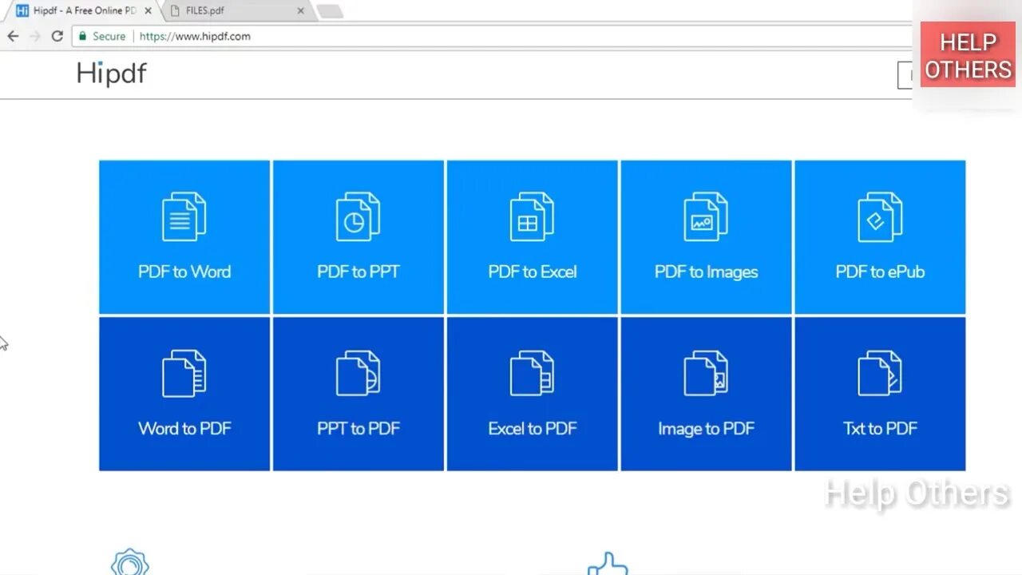This screenshot has height=575, width=1022.
Task: Open the PDF to Word label
Action: click(184, 272)
